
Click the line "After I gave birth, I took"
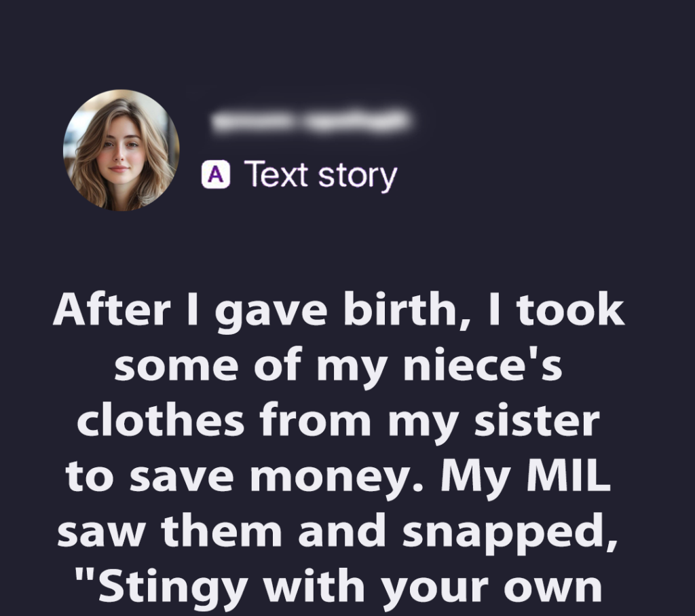[x=338, y=312]
